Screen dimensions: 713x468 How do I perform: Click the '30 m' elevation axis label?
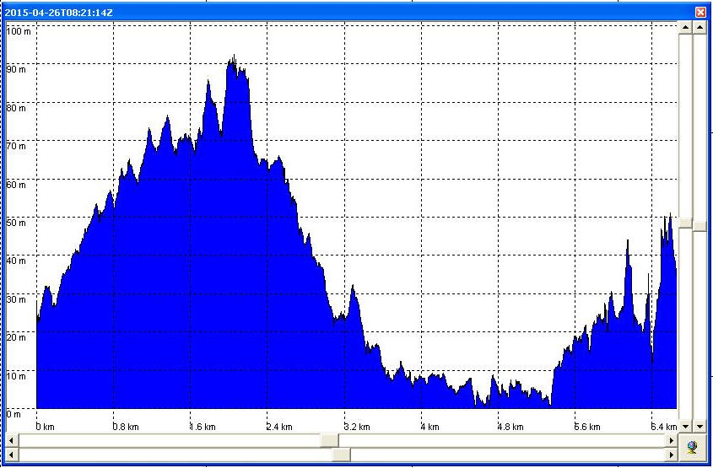[x=16, y=299]
